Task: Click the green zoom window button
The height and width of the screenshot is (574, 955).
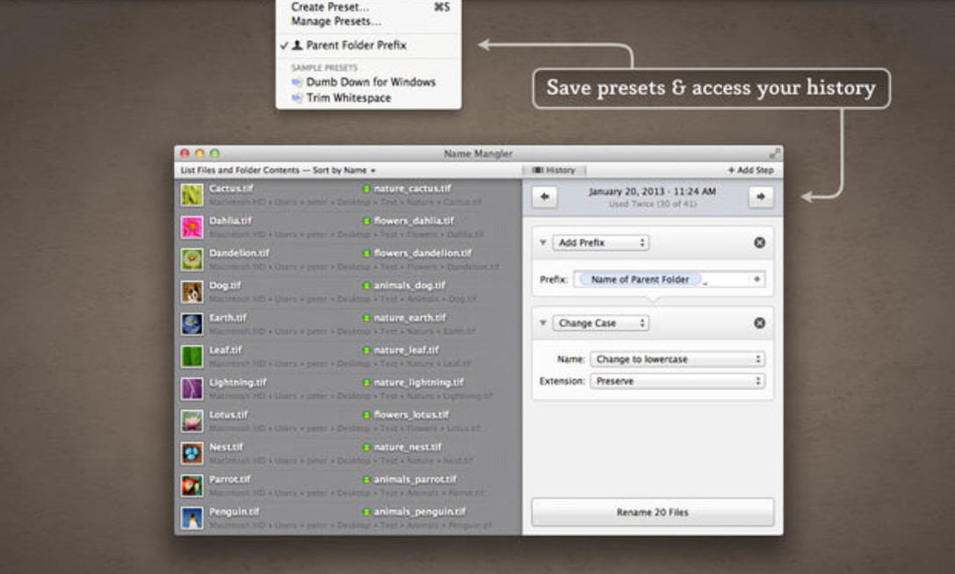Action: pos(214,154)
